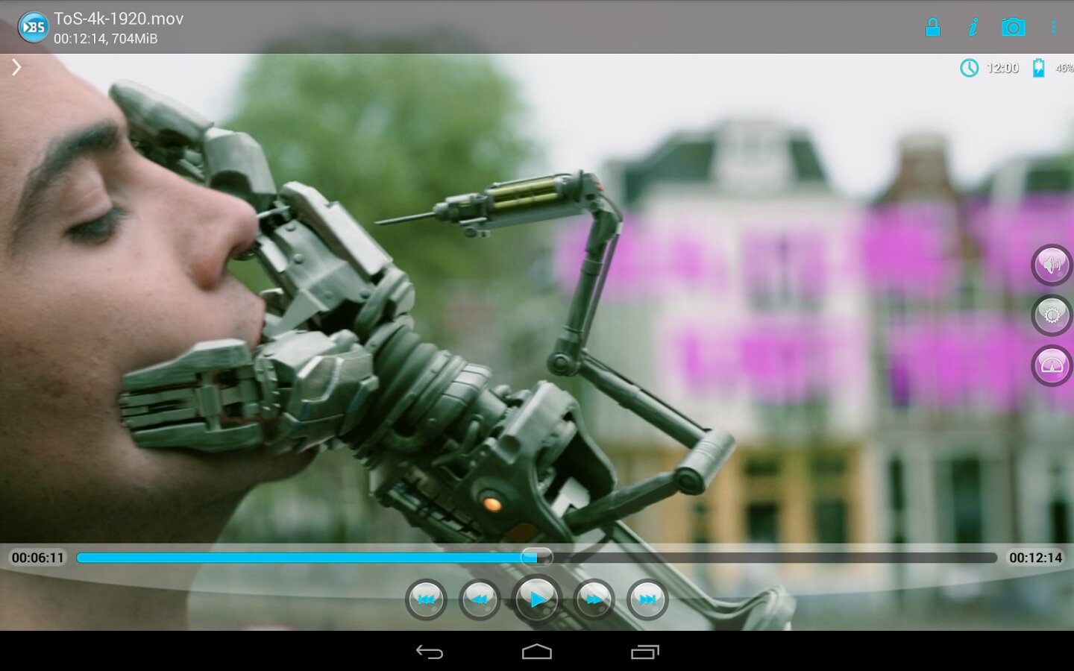Tap the BSPlayer logo icon
The width and height of the screenshot is (1074, 671).
(33, 28)
